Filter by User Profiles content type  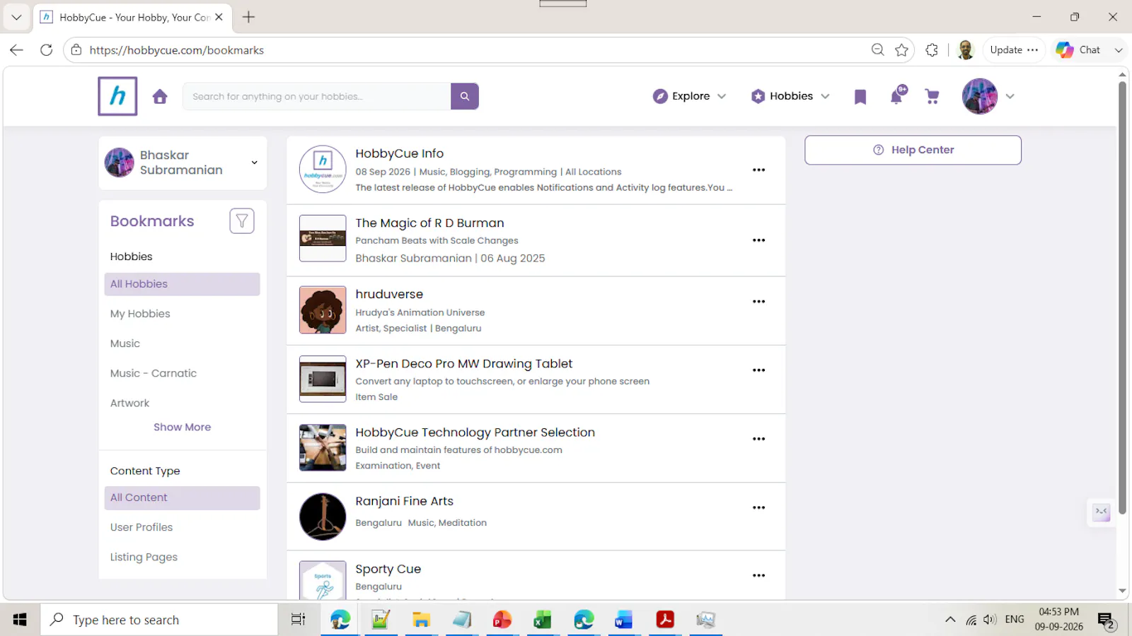tap(141, 527)
